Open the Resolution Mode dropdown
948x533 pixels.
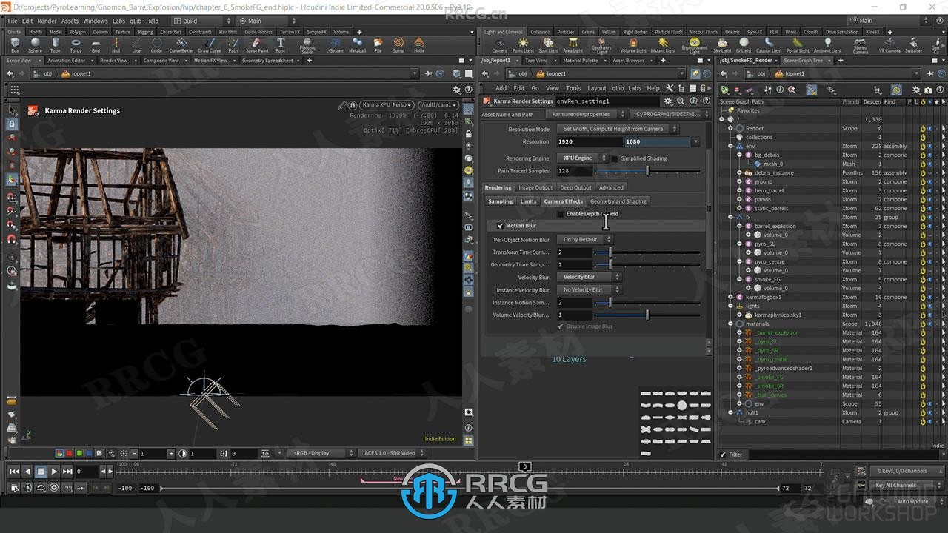pos(617,129)
